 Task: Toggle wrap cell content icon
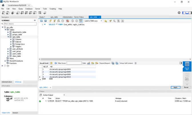135,63
